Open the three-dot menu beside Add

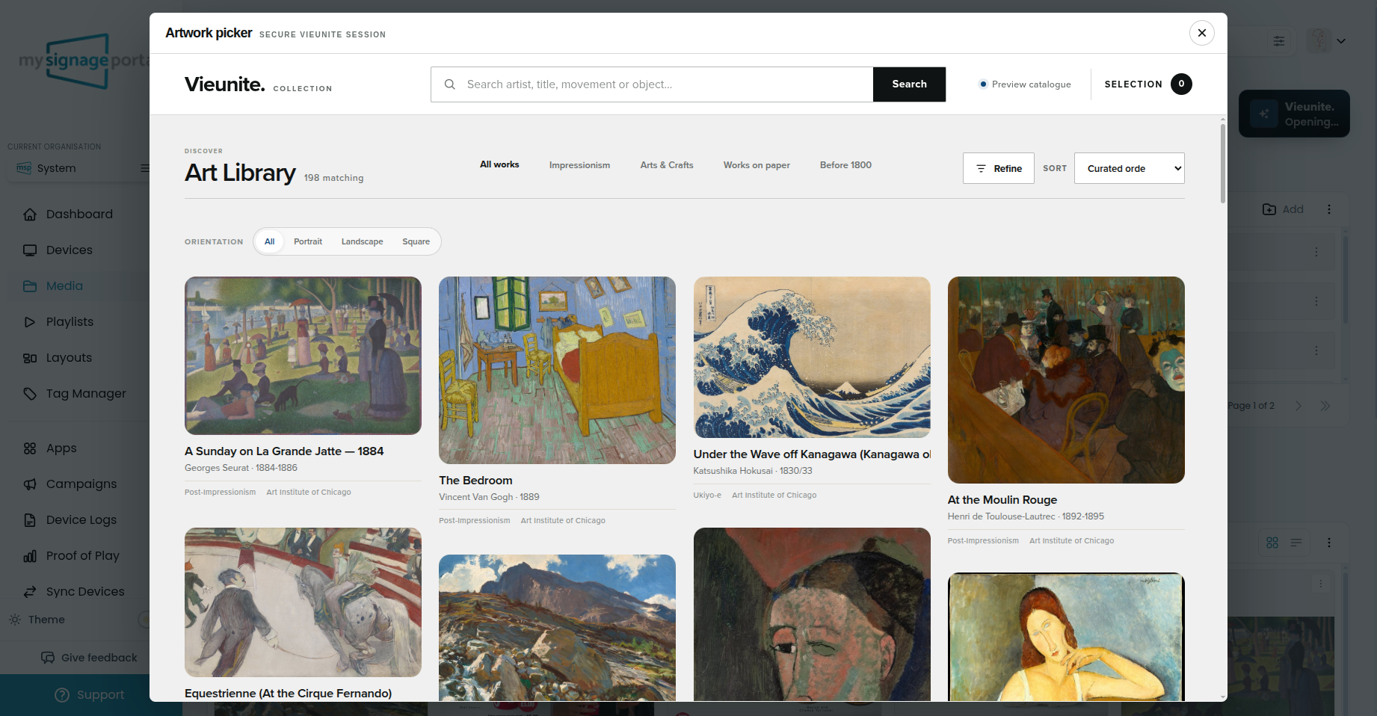1329,209
